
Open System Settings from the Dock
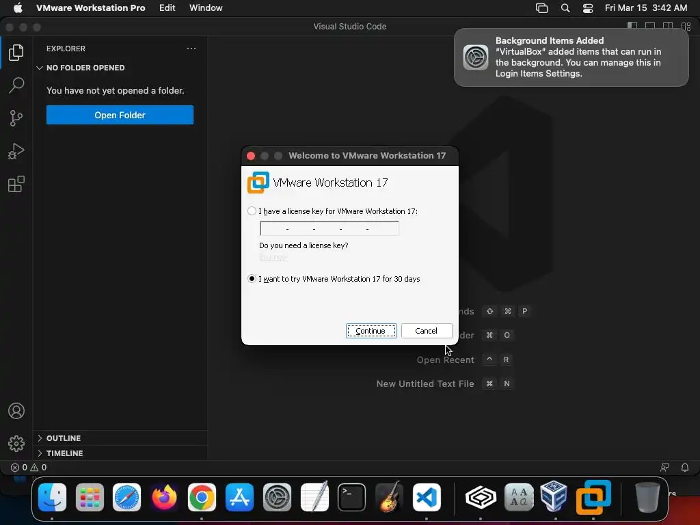(x=277, y=498)
